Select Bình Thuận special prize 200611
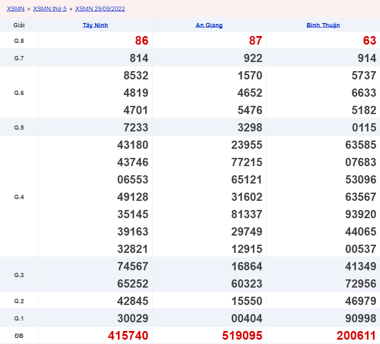Image resolution: width=380 pixels, height=344 pixels. pyautogui.click(x=356, y=335)
